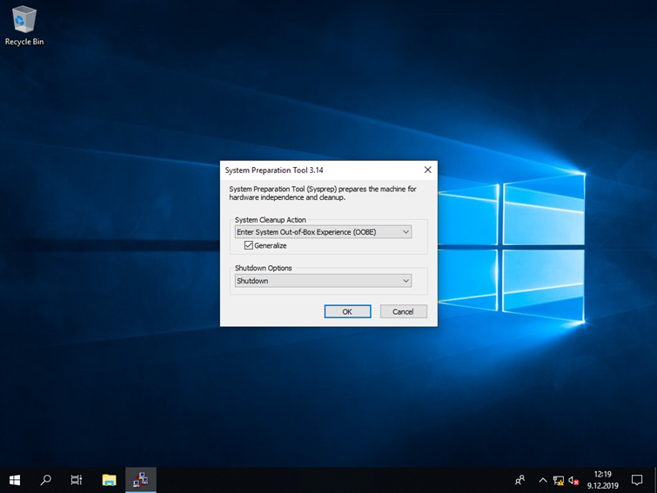
Task: Open the People icon in tray
Action: pos(520,480)
